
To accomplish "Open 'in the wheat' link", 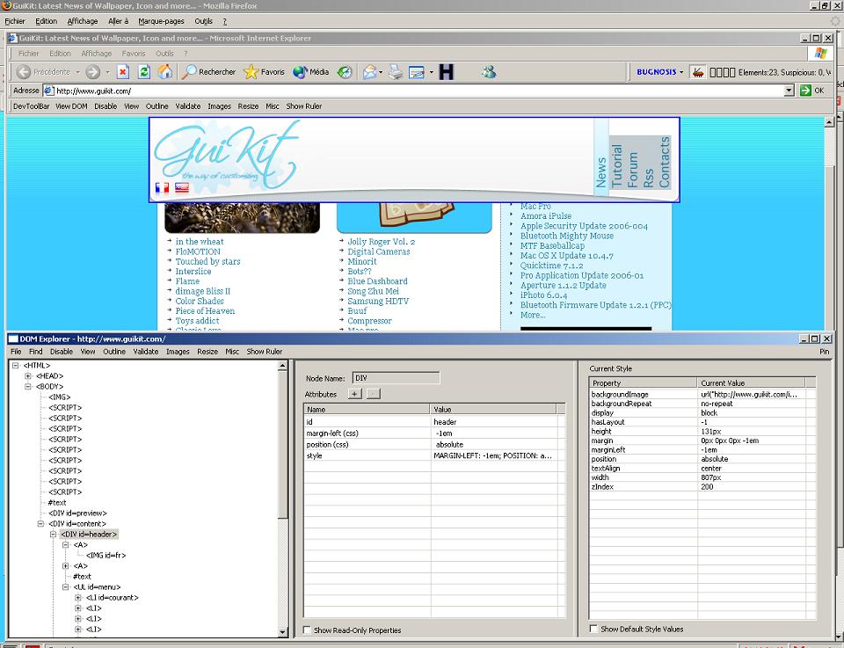I will pos(200,242).
